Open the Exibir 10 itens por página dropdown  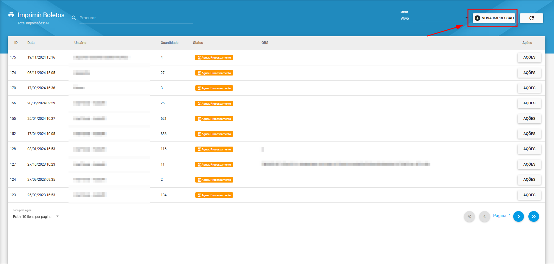pyautogui.click(x=36, y=216)
